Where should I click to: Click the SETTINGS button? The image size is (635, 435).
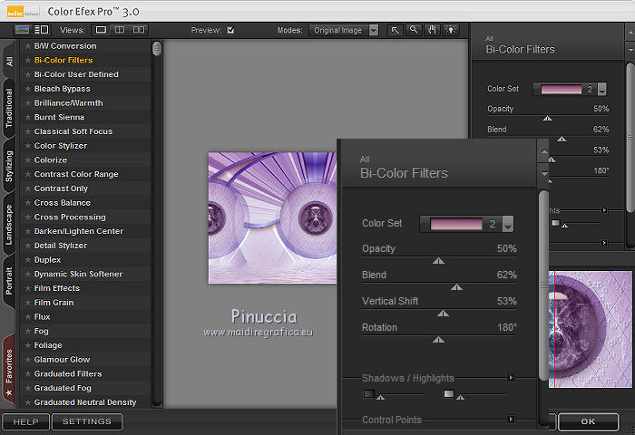[x=87, y=421]
